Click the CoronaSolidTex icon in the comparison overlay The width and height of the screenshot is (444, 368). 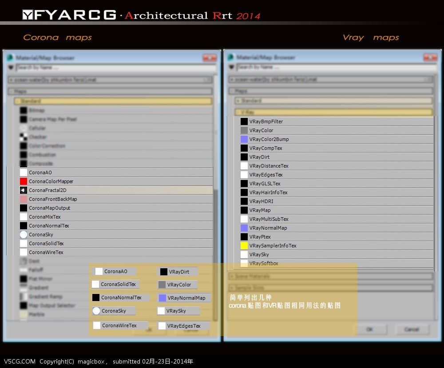(96, 284)
